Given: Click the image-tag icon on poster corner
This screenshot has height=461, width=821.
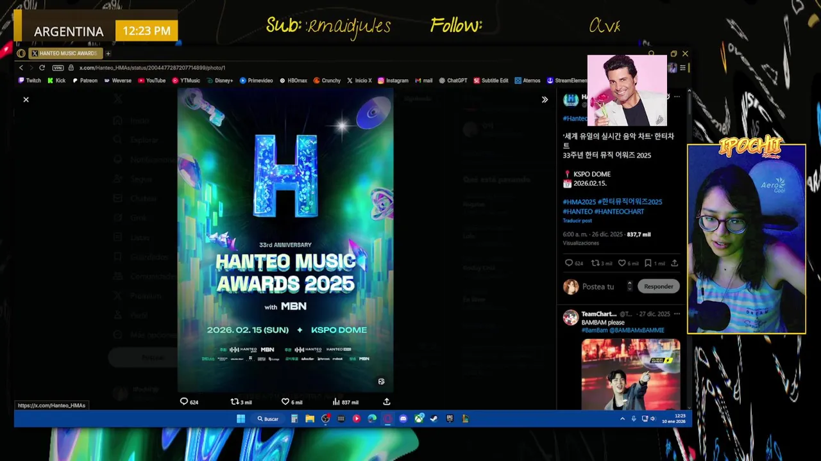Looking at the screenshot, I should coord(381,382).
